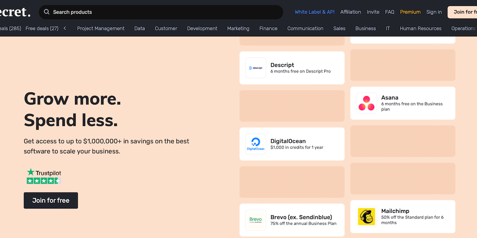Click the DigitalOcean logo icon
477x238 pixels.
coord(256,144)
